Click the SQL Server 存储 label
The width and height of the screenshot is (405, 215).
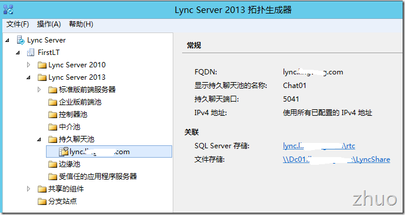tap(222, 146)
